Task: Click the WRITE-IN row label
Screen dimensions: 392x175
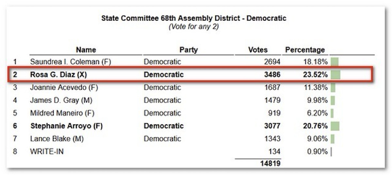Action: 47,152
